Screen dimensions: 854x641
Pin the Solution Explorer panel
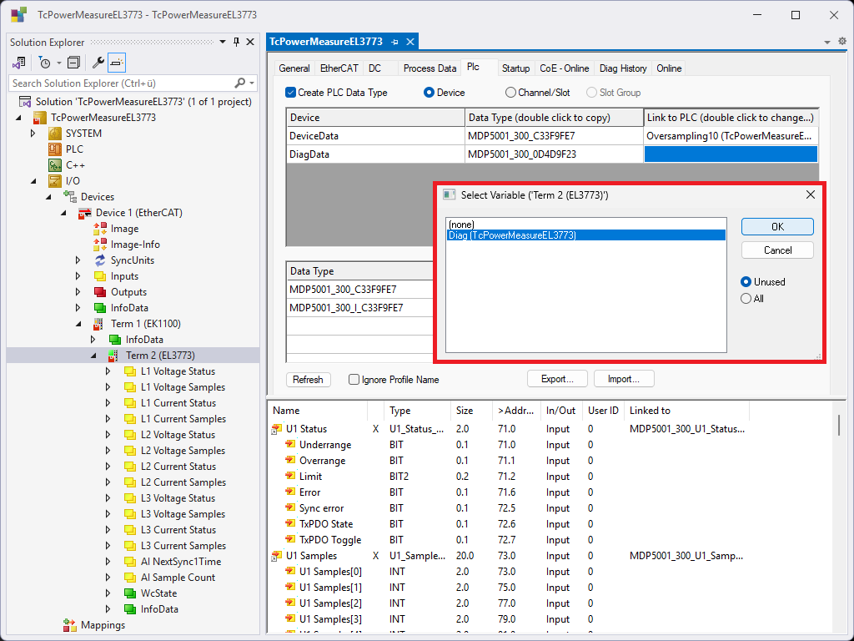coord(236,42)
